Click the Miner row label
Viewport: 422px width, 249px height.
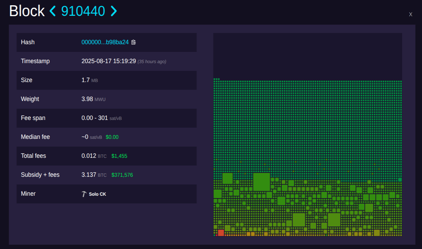28,194
